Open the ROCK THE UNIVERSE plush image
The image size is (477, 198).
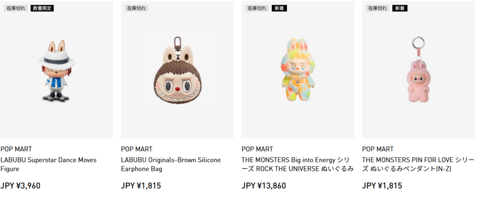tap(297, 70)
